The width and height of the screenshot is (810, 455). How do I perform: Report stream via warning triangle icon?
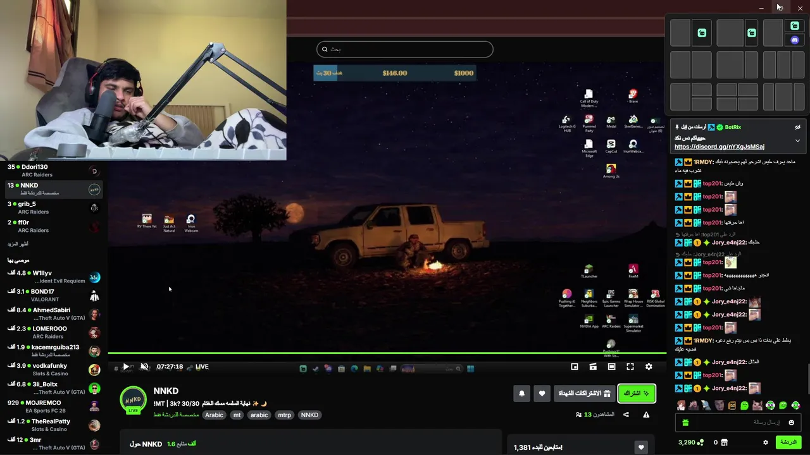[646, 415]
